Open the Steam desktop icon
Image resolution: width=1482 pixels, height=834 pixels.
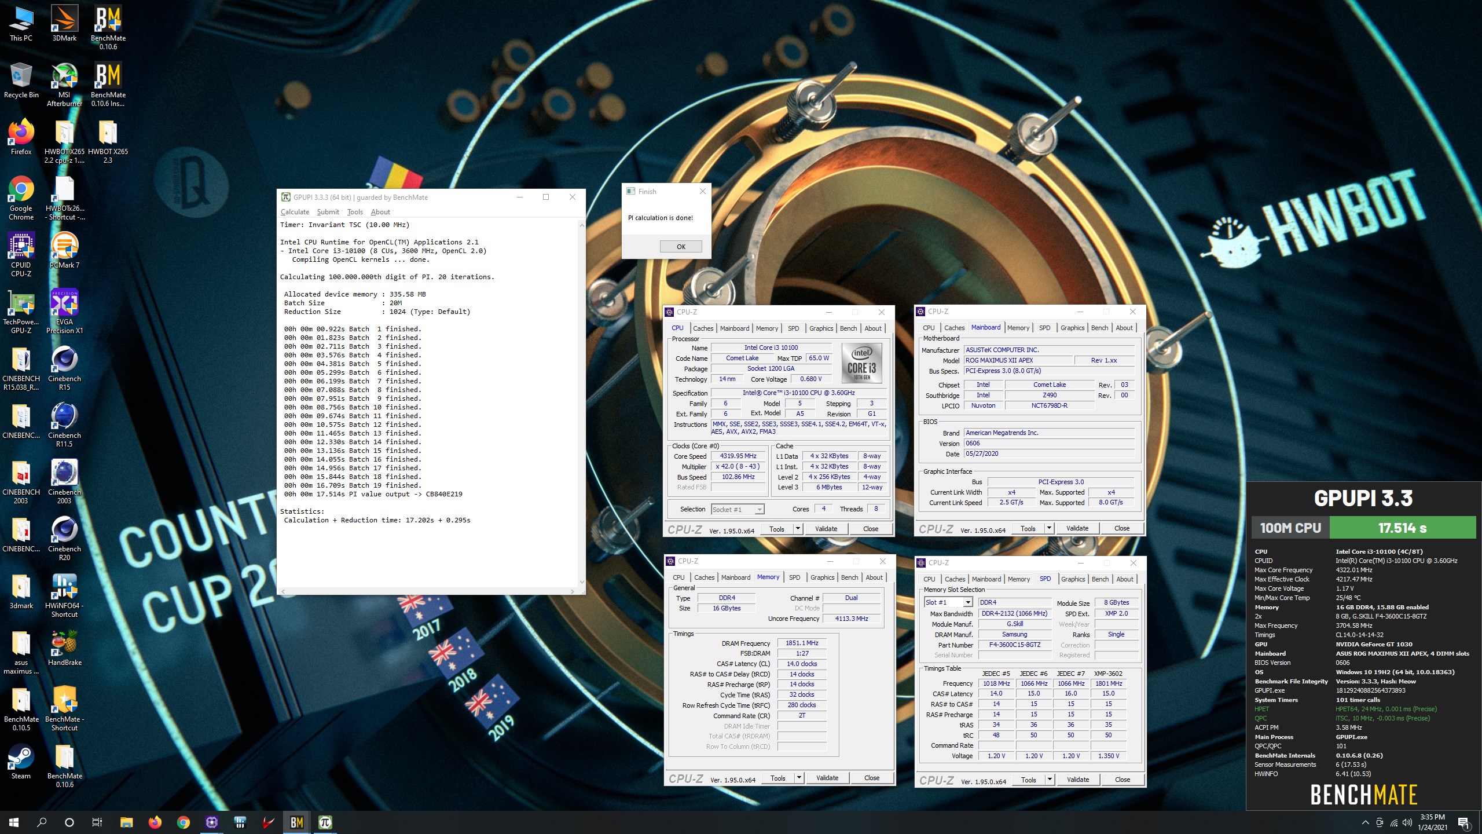21,762
